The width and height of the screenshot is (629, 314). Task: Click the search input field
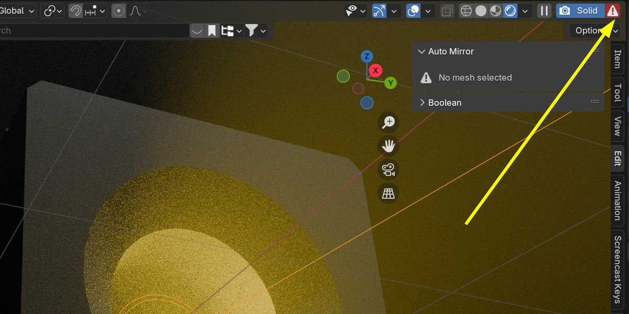click(94, 31)
